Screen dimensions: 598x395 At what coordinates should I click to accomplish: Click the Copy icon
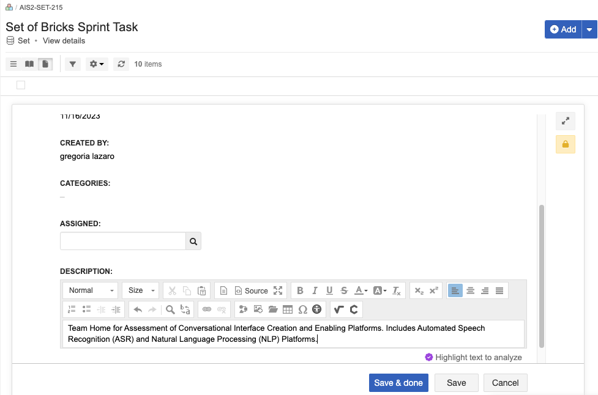(187, 290)
